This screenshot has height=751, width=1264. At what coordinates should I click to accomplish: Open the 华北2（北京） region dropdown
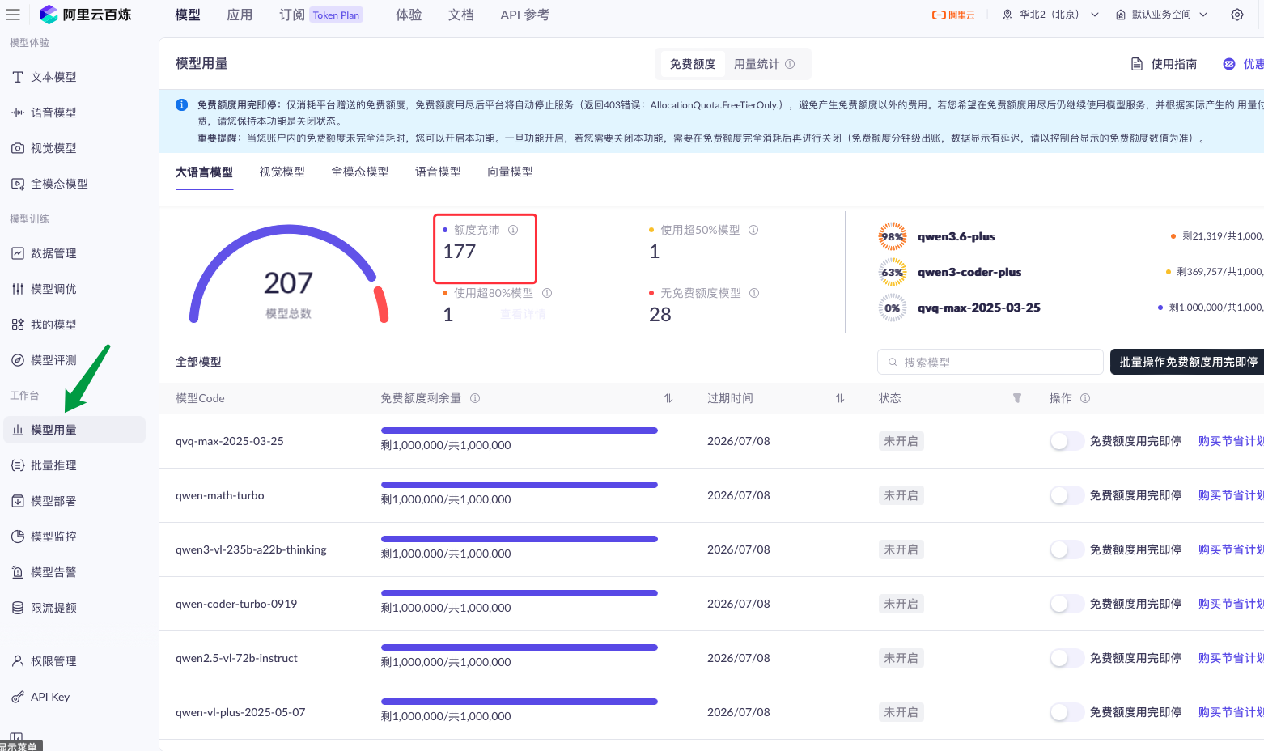(1050, 15)
